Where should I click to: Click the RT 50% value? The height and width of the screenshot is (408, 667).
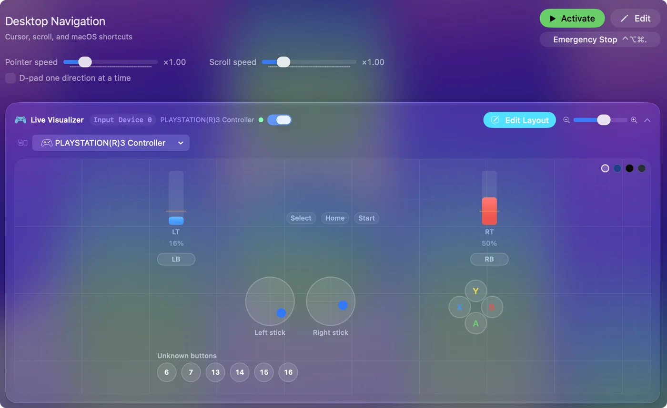click(x=489, y=243)
